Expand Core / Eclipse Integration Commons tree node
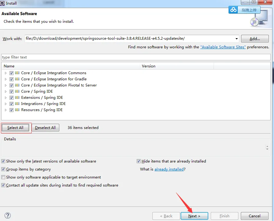 click(6, 73)
